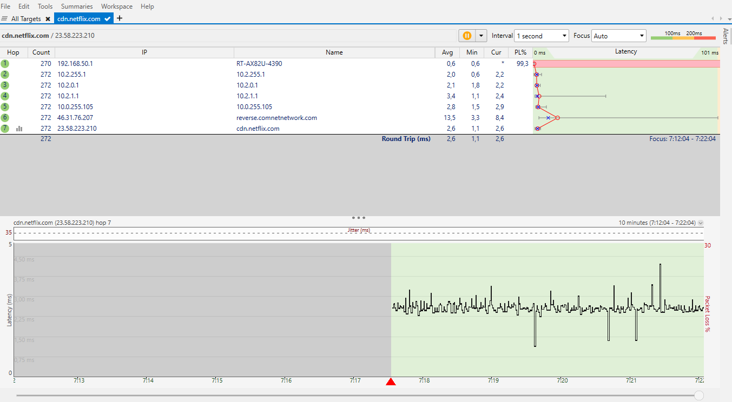Expand the Focus dropdown set to Auto
This screenshot has width=732, height=402.
click(x=619, y=36)
